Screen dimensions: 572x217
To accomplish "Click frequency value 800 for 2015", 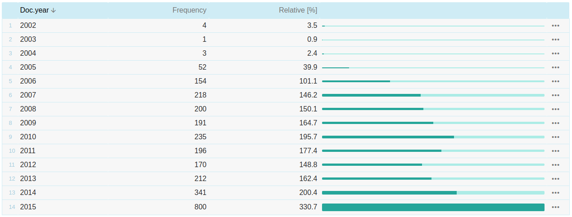I will tap(200, 207).
